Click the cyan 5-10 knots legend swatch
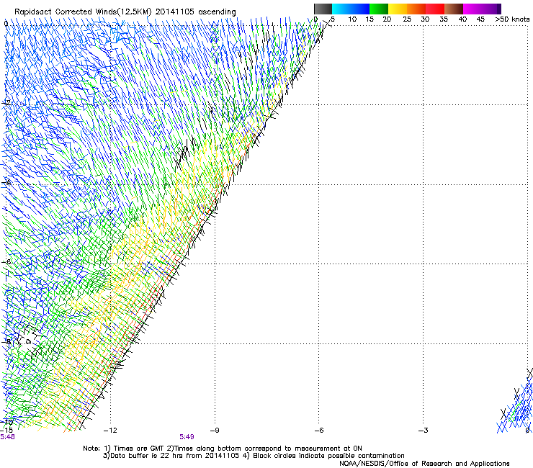This screenshot has width=533, height=468. [x=341, y=9]
